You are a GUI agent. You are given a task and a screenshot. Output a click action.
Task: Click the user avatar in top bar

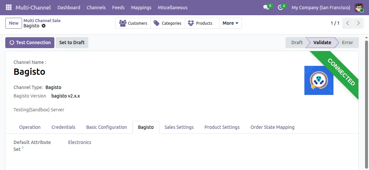(359, 8)
